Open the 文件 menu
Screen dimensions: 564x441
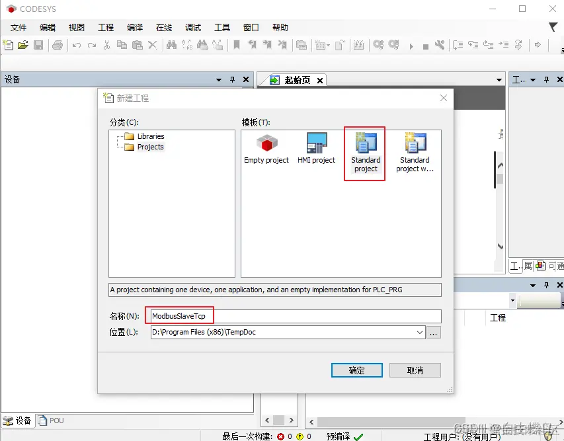[x=19, y=27]
